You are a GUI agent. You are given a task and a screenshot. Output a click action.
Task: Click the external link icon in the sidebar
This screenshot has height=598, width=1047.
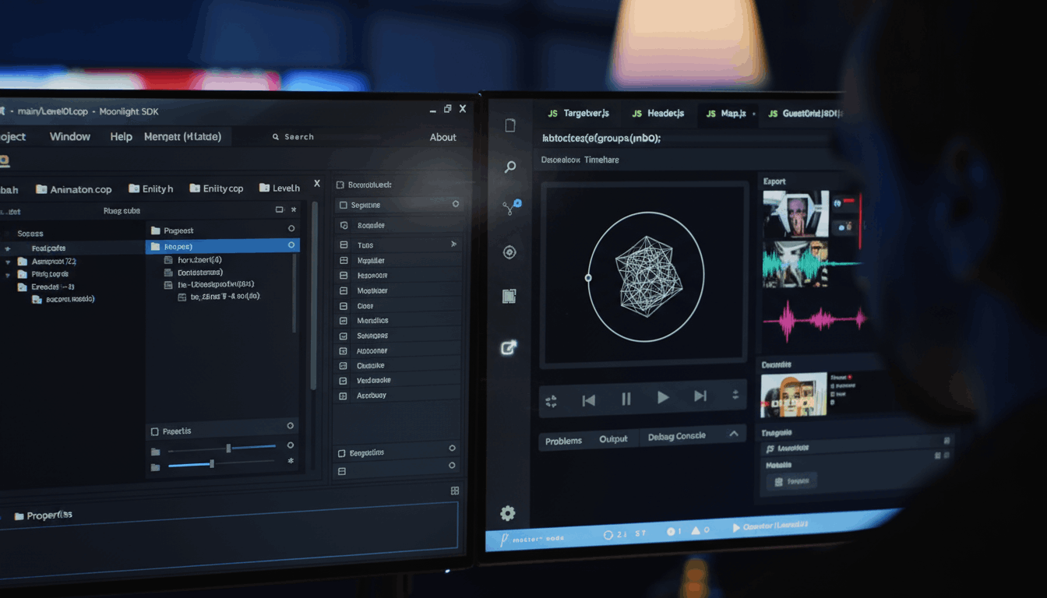[509, 347]
